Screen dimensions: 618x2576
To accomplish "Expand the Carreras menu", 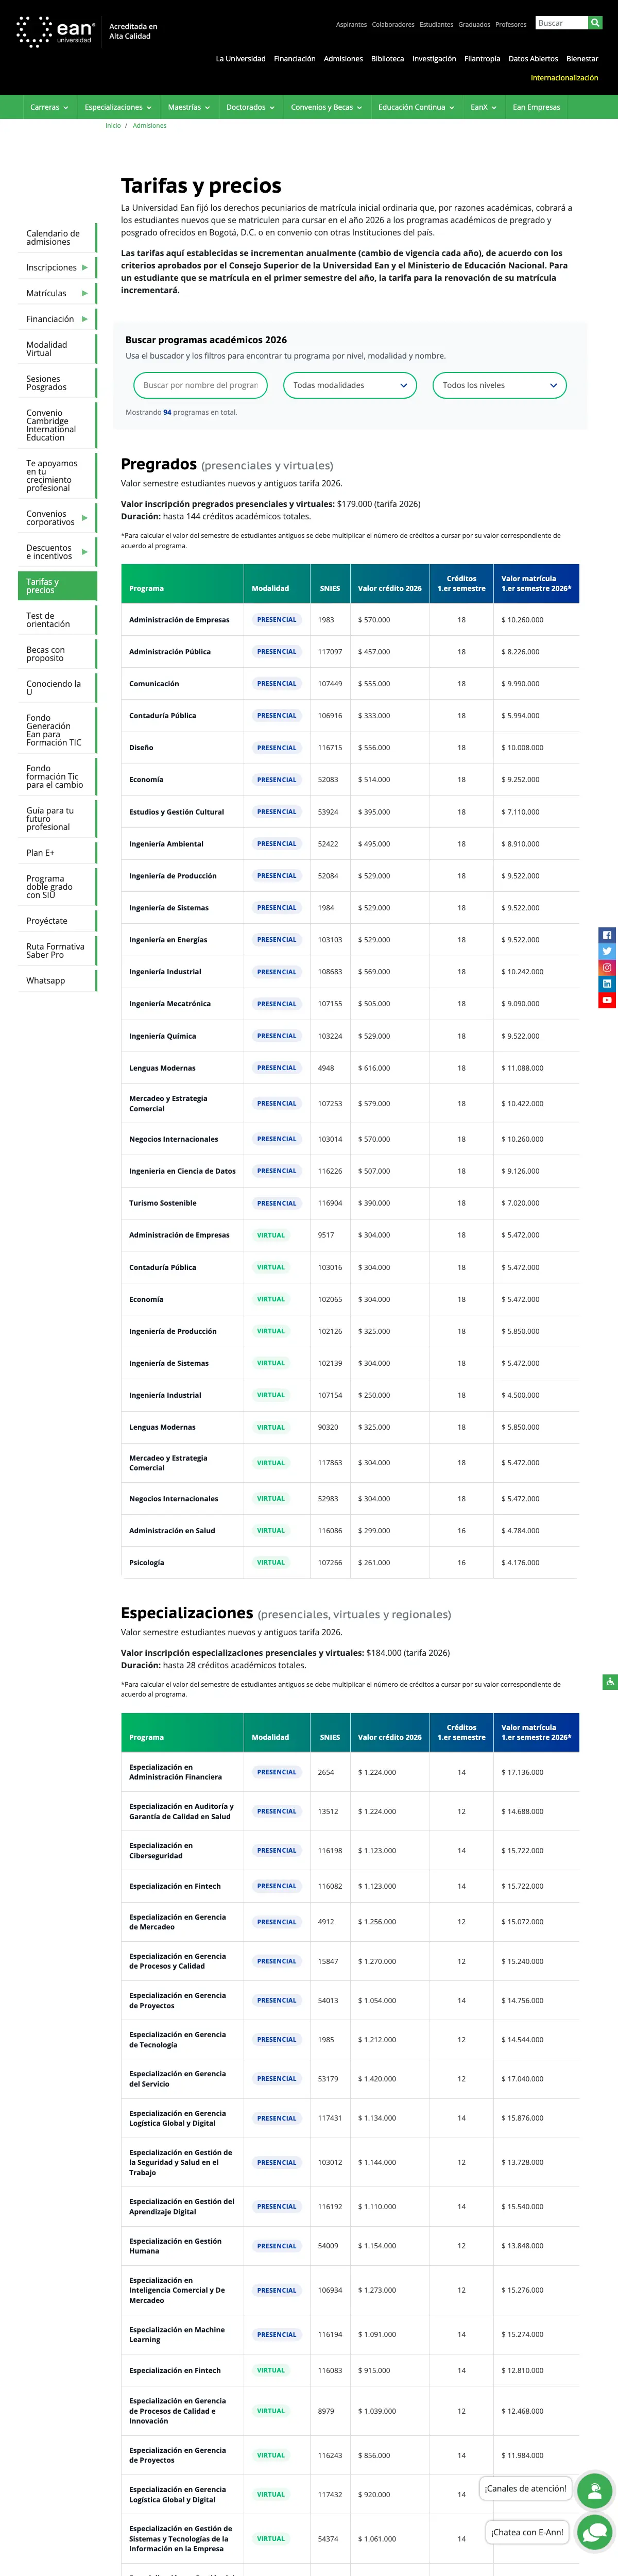I will tap(49, 107).
